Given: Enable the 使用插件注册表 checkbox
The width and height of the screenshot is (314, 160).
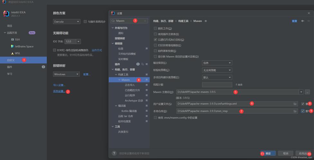Looking at the screenshot, I should pyautogui.click(x=155, y=34).
